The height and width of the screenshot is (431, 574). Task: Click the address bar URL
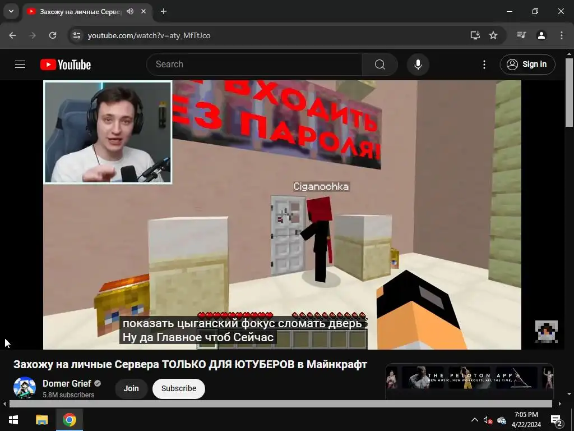coord(149,35)
